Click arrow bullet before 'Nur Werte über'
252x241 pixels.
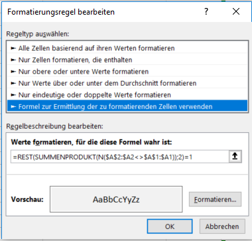13,83
